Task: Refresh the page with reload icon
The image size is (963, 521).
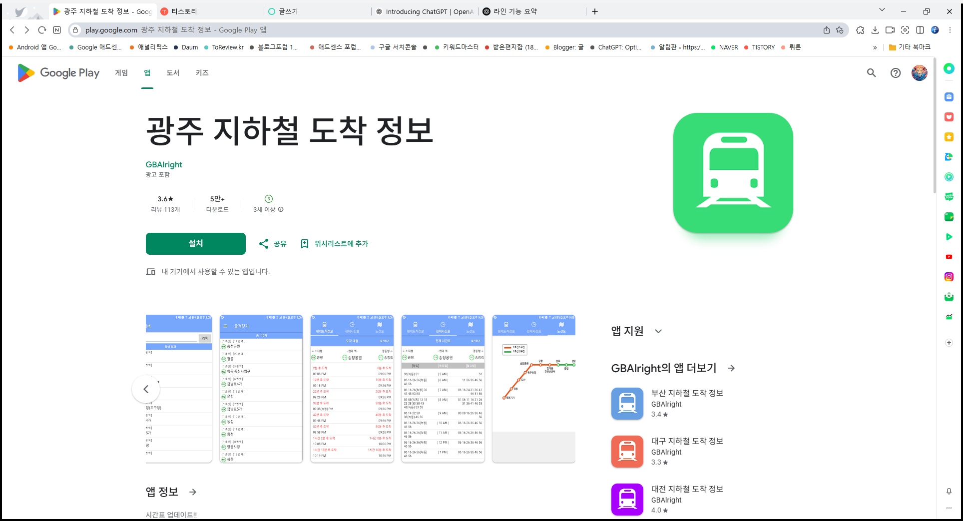Action: coord(42,30)
